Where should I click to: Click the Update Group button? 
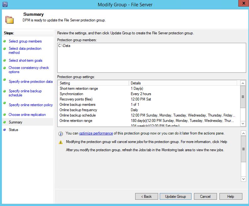pos(175,197)
